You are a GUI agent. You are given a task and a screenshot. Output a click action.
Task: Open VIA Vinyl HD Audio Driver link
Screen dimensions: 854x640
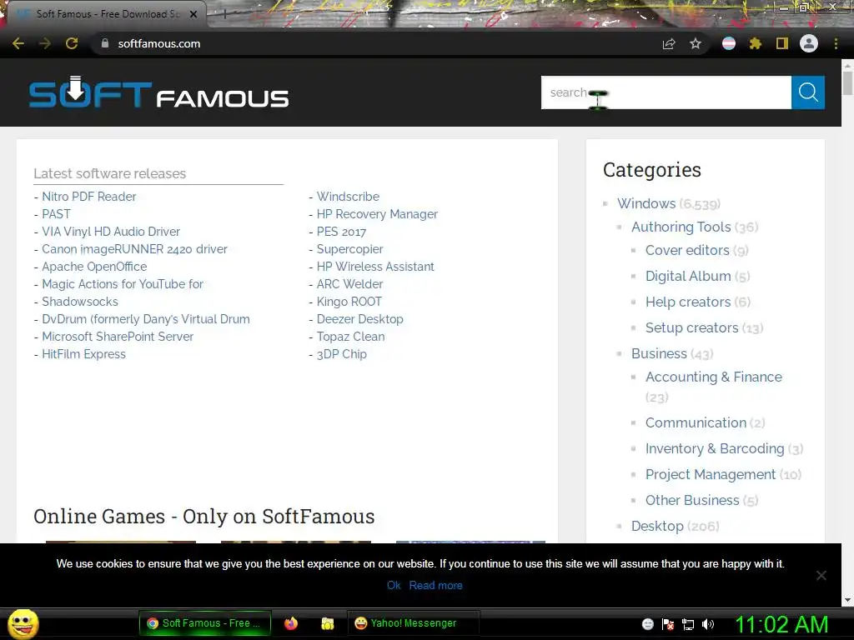pos(111,232)
